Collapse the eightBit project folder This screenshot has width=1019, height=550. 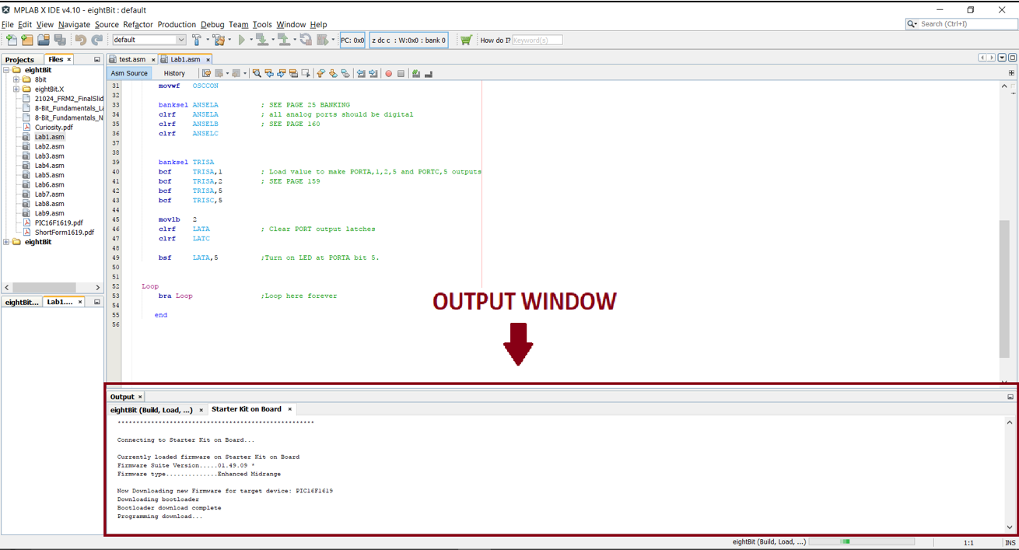[8, 69]
